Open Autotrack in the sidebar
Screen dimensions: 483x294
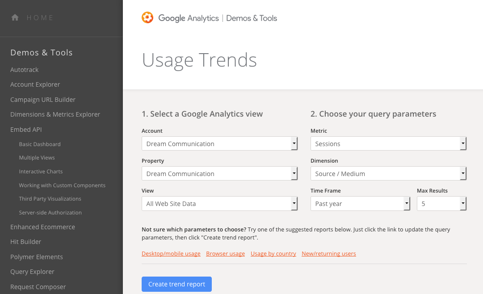tap(24, 70)
